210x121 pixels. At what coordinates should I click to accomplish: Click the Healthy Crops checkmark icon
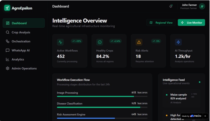[100, 42]
